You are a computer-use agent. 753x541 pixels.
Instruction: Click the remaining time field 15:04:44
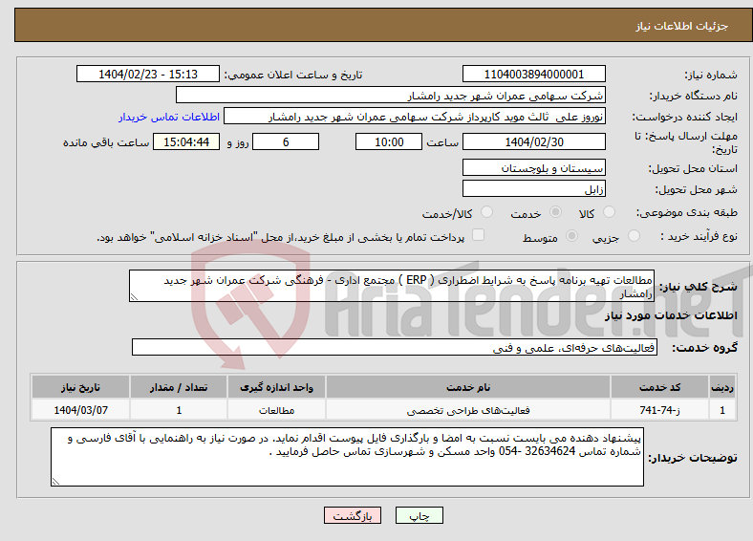(186, 141)
